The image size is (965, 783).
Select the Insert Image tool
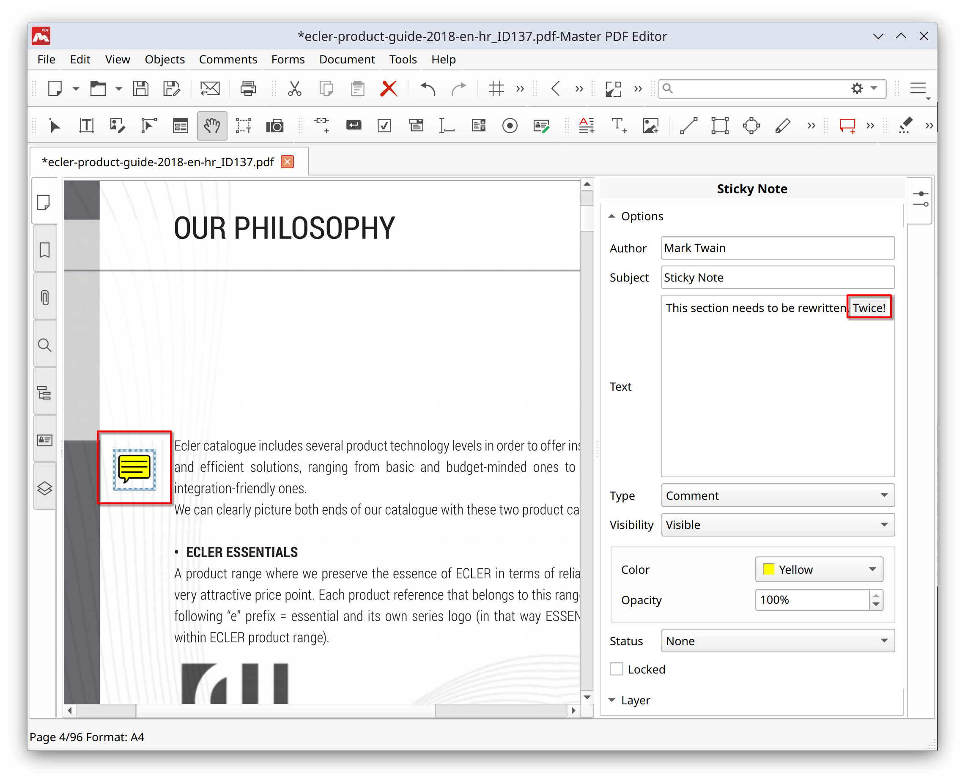pyautogui.click(x=651, y=126)
